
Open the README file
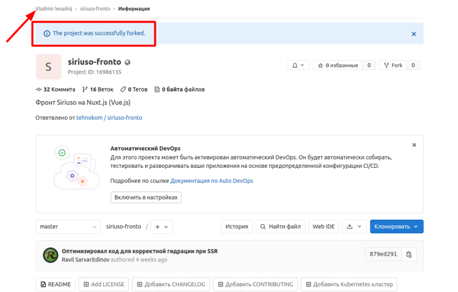tap(56, 285)
